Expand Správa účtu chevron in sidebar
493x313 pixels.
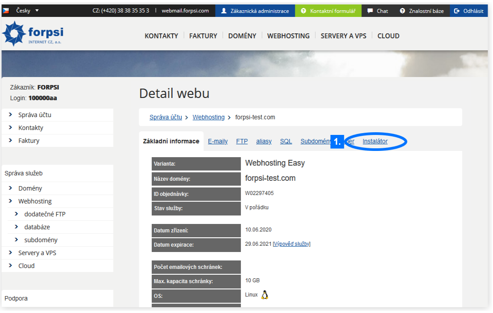10,114
